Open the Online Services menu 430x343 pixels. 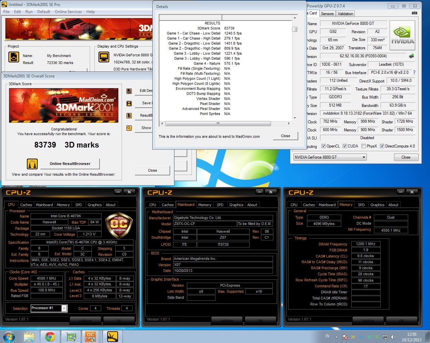pyautogui.click(x=68, y=11)
